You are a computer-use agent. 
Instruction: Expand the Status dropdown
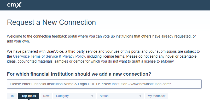click(x=120, y=96)
